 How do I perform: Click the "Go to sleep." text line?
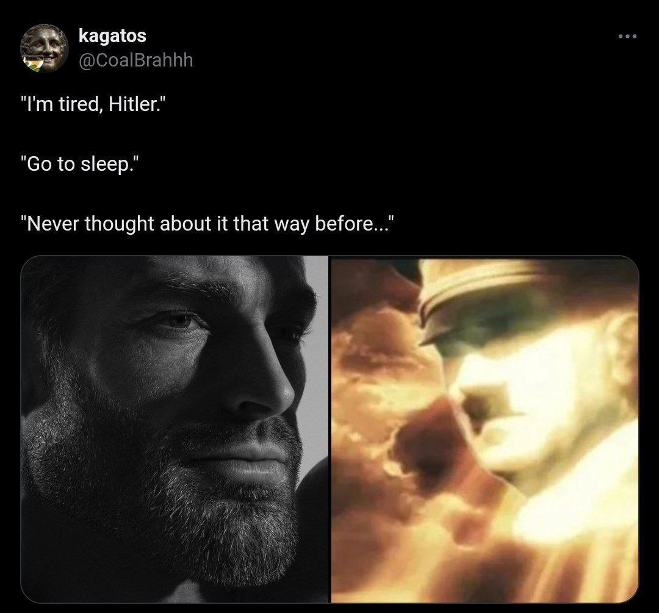[76, 165]
